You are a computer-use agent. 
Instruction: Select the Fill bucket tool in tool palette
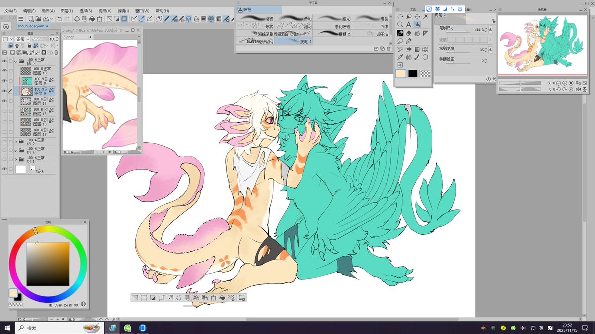409,49
